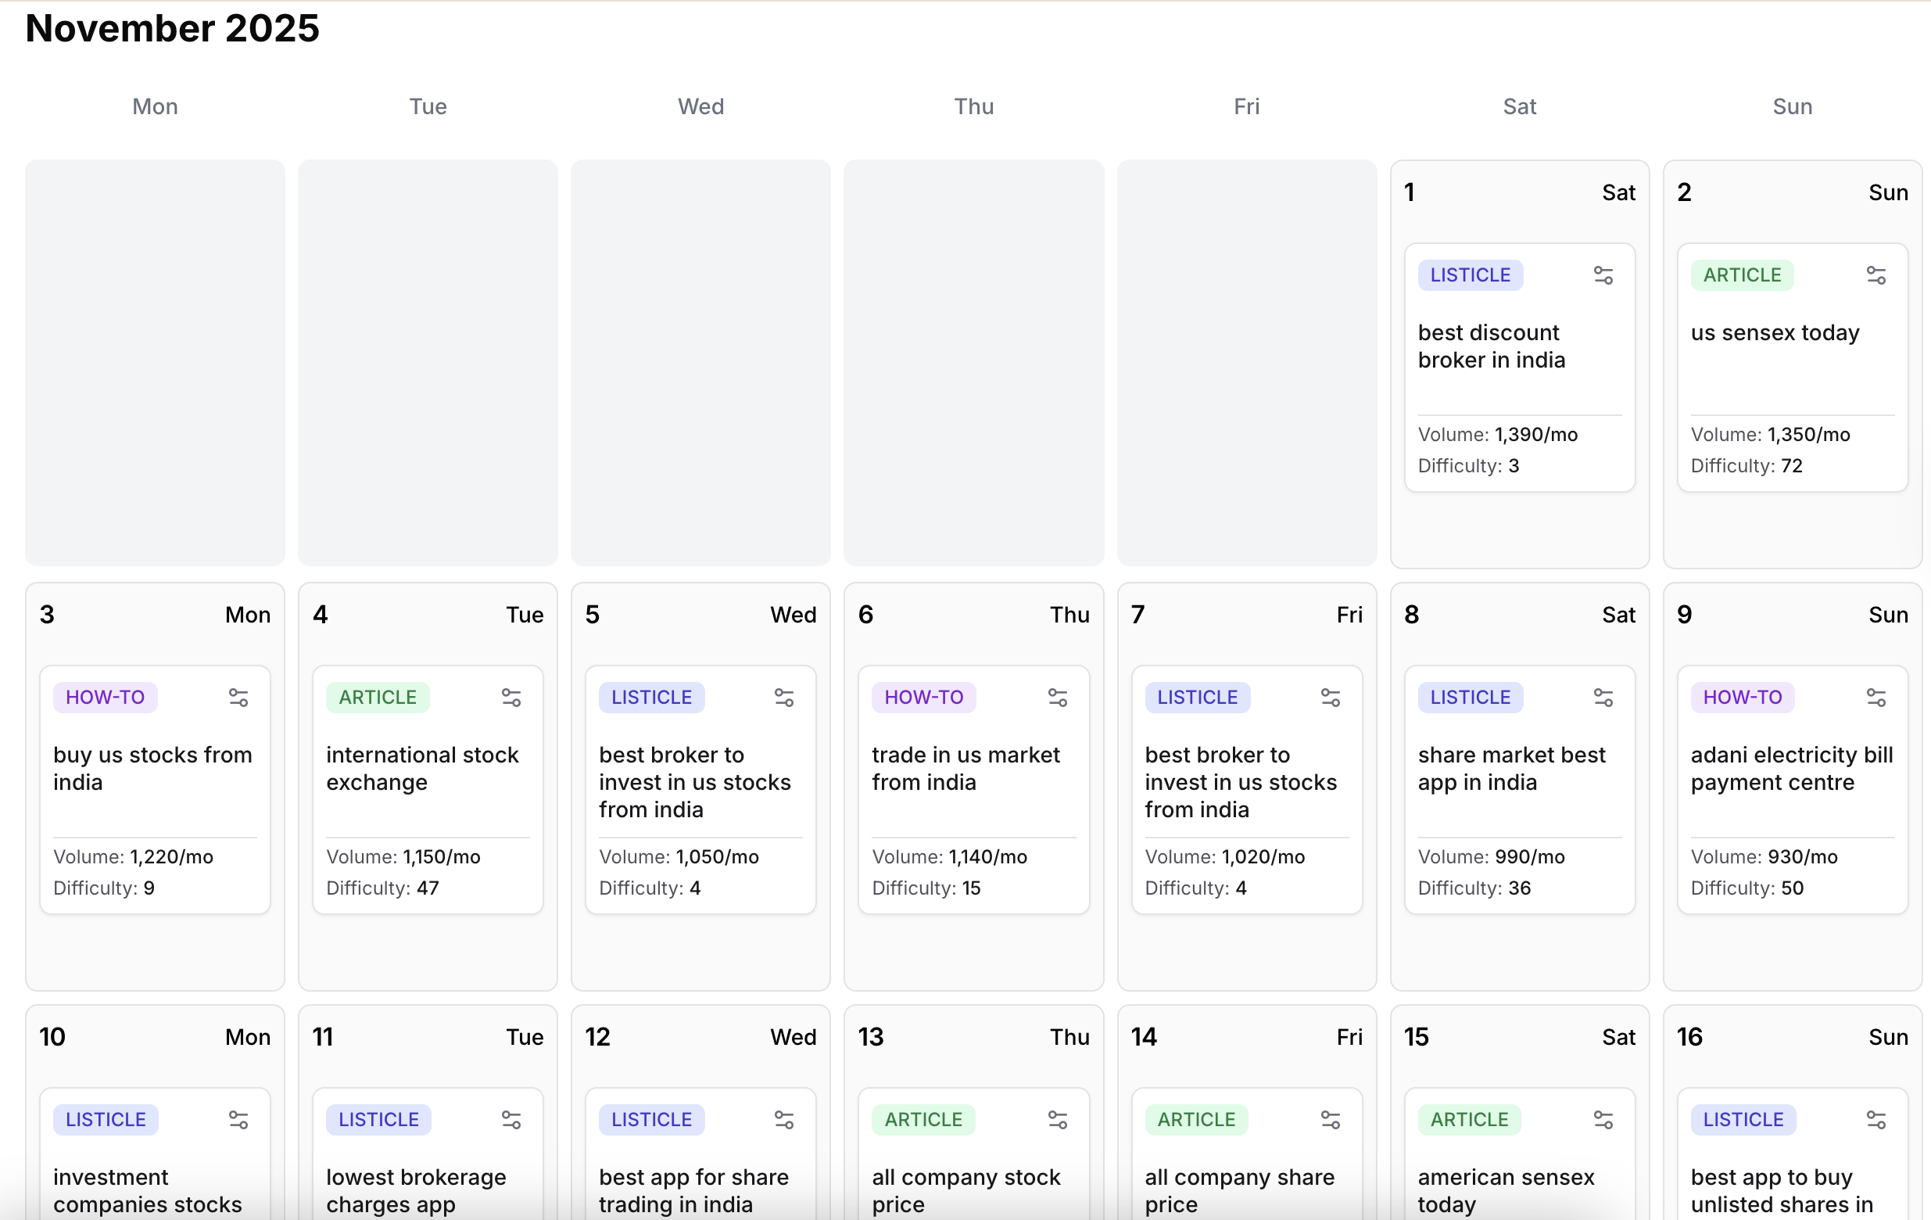
Task: Open settings icon on 'best discount broker' card
Action: point(1603,275)
